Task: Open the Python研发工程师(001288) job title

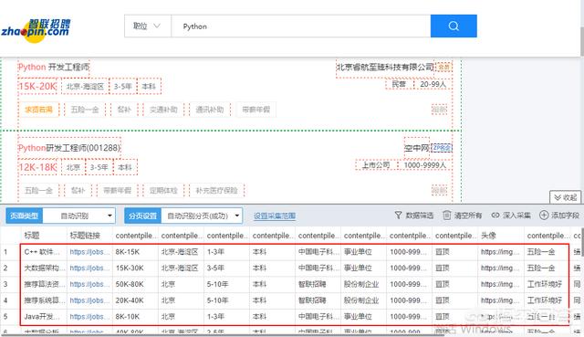Action: point(69,148)
